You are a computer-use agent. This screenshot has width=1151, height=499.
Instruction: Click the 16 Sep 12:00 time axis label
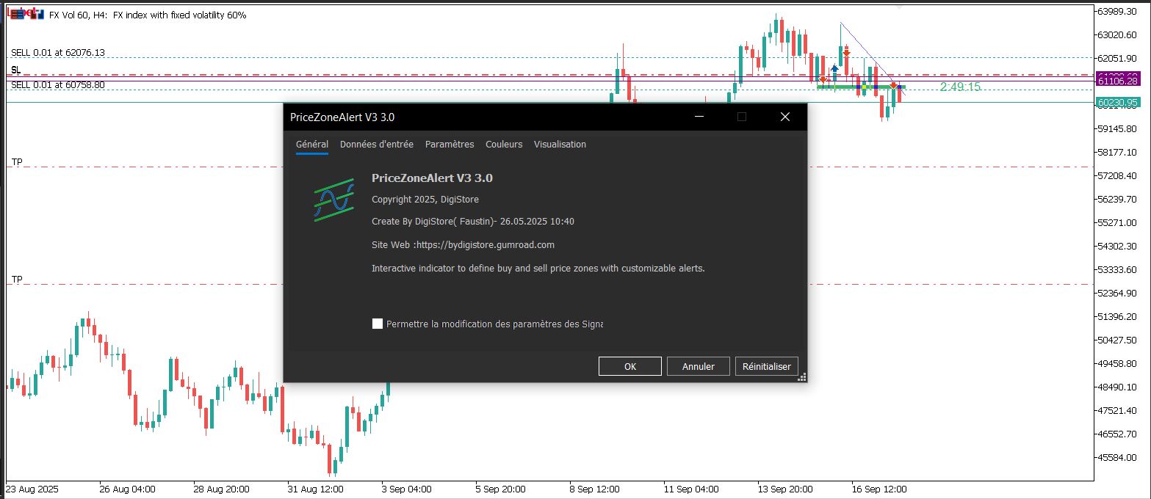(879, 489)
